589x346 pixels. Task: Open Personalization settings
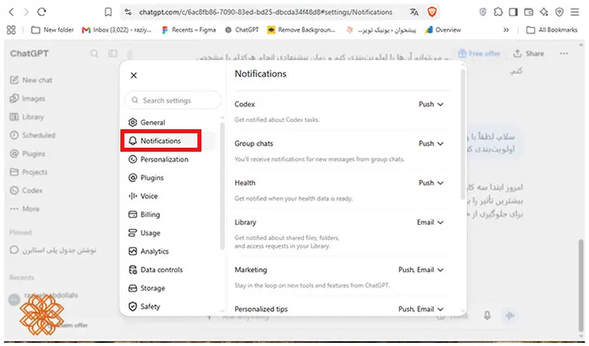158,159
